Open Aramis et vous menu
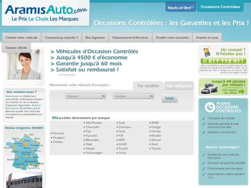The height and width of the screenshot is (188, 251). pos(207,38)
